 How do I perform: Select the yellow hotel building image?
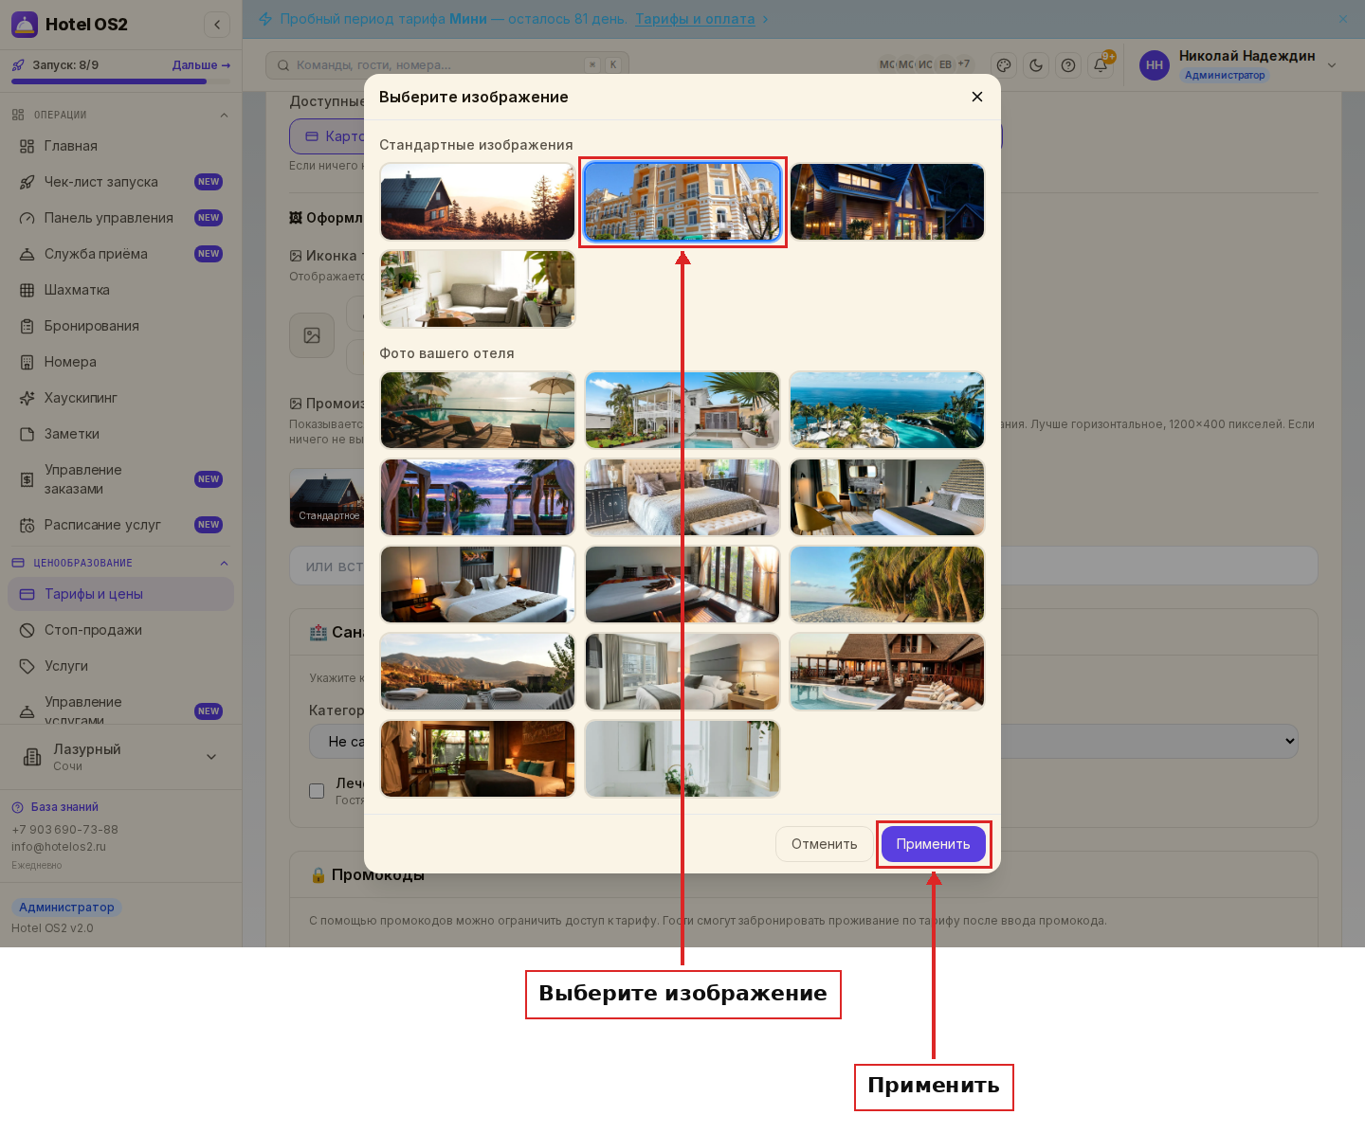click(682, 202)
